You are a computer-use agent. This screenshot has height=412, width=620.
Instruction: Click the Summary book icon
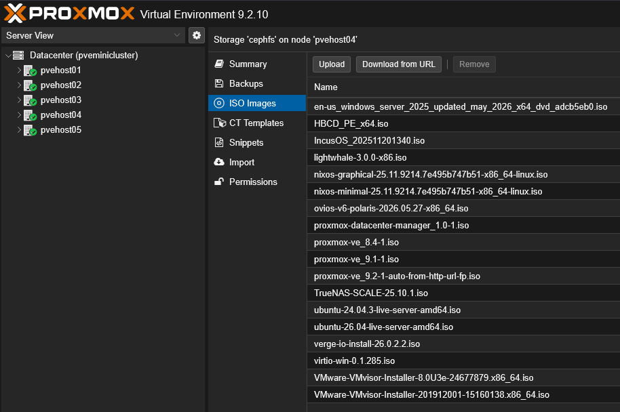[219, 64]
